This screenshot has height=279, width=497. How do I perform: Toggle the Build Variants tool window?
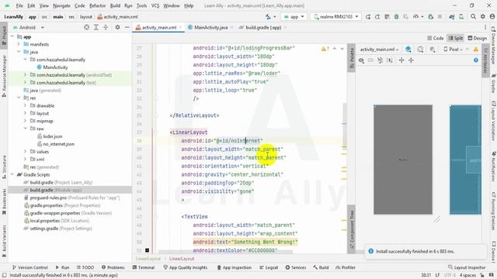(x=4, y=240)
